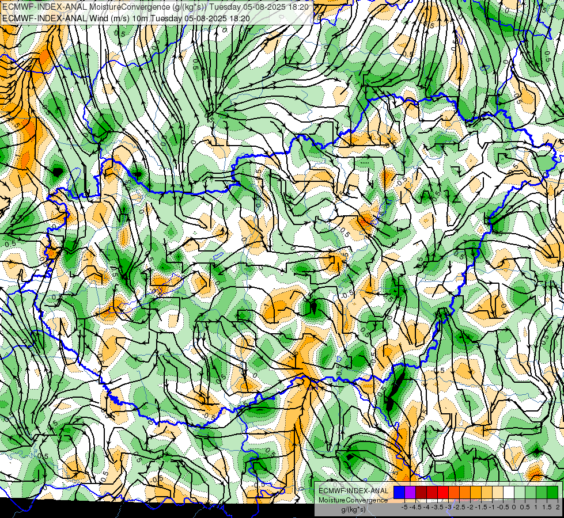This screenshot has width=564, height=518.
Task: Click the -0.5 tick label on legend scale
Action: (x=503, y=507)
